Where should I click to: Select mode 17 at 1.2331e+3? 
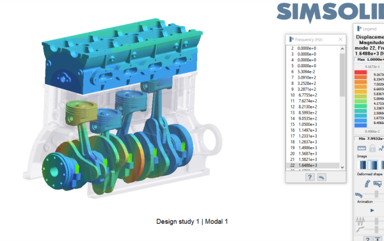313,136
